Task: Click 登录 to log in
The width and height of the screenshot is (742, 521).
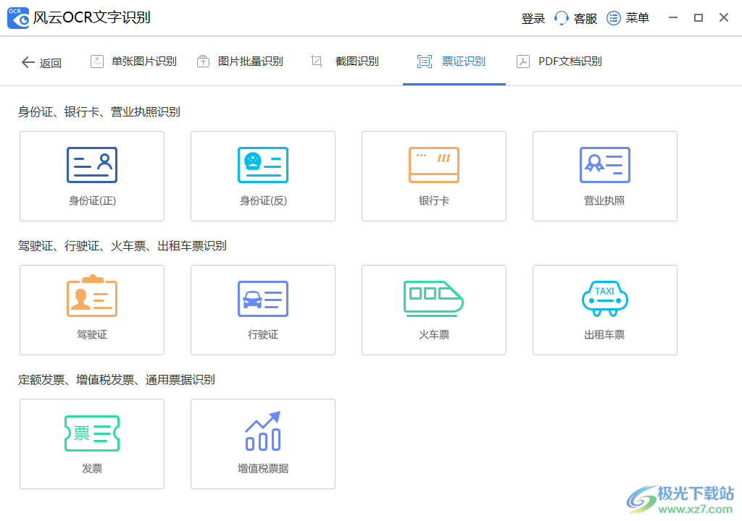Action: pyautogui.click(x=533, y=18)
